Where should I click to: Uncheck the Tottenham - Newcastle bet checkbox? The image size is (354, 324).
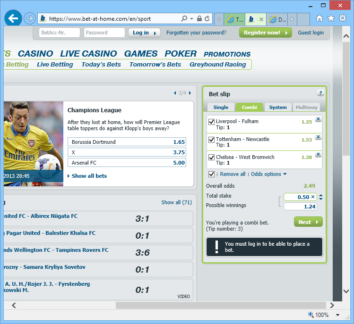211,140
